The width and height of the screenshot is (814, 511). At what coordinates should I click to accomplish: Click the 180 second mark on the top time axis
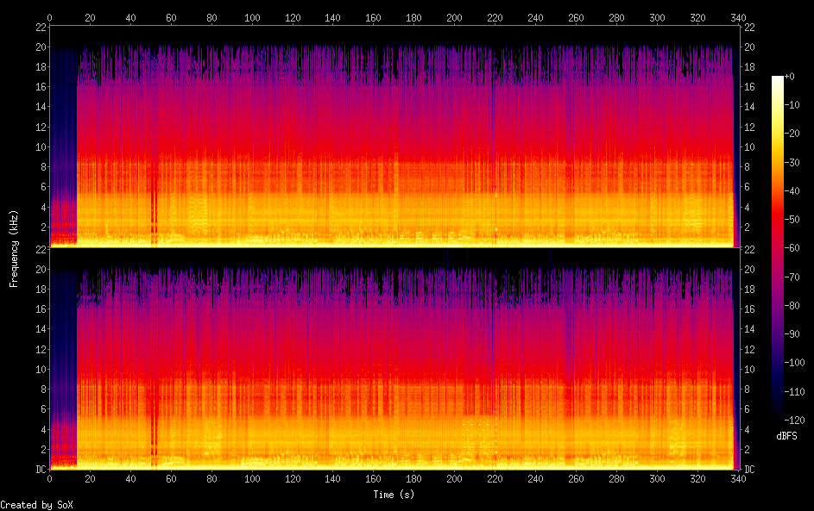[x=413, y=16]
